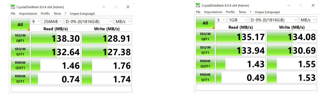Expand the 256MiB test size dropdown
Image resolution: width=327 pixels, height=110 pixels.
click(x=53, y=22)
